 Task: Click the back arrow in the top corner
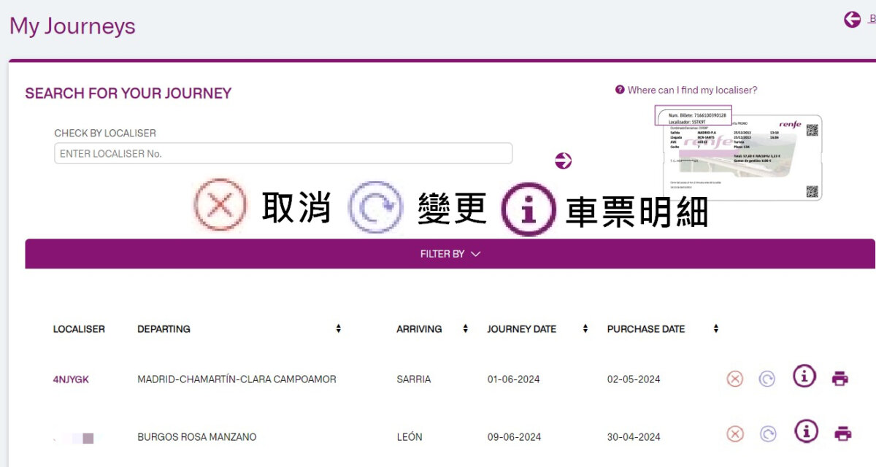[x=852, y=19]
